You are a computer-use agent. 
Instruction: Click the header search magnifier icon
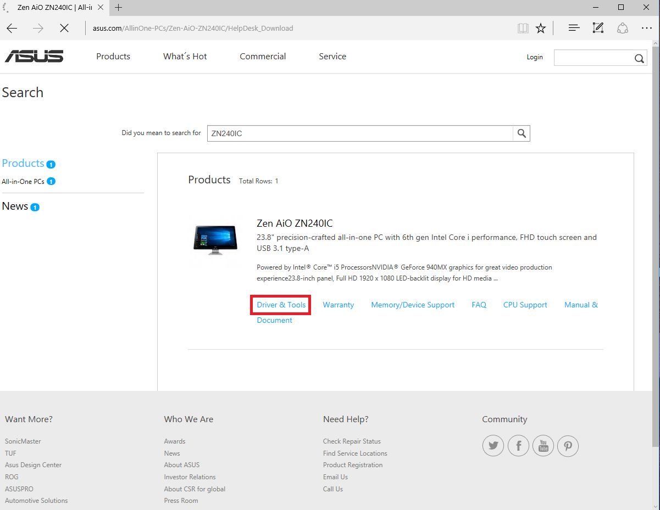[639, 58]
